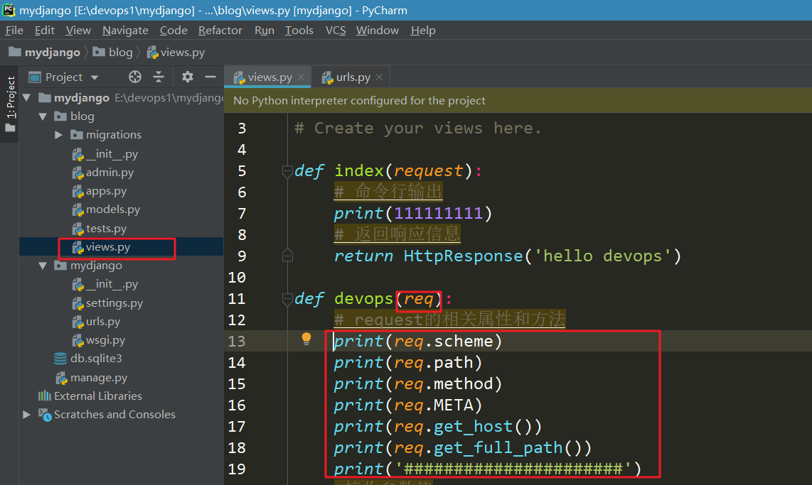The width and height of the screenshot is (812, 485).
Task: Expand the migrations folder
Action: tap(59, 135)
